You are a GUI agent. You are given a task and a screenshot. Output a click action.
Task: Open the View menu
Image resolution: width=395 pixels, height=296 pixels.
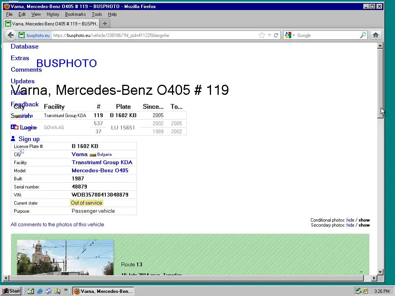click(x=36, y=14)
